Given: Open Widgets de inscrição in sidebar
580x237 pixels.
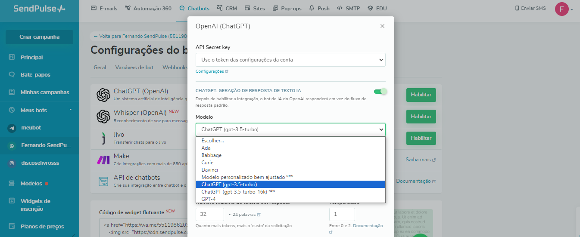Looking at the screenshot, I should pyautogui.click(x=35, y=205).
